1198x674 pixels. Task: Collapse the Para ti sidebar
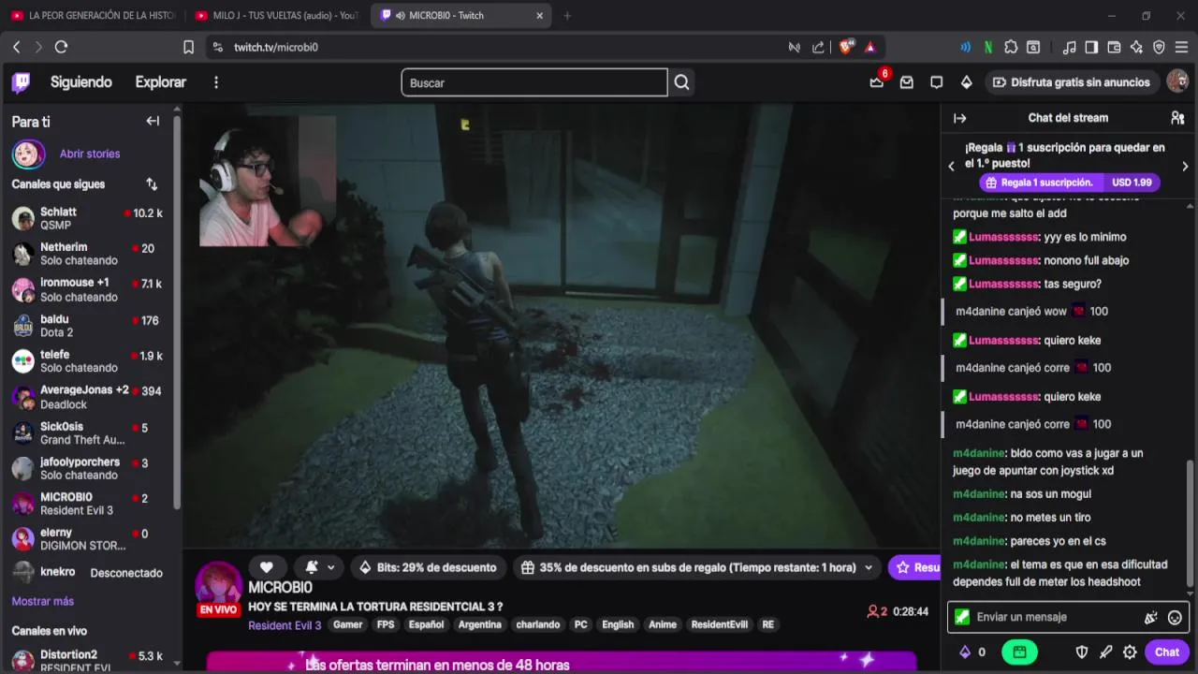click(153, 121)
